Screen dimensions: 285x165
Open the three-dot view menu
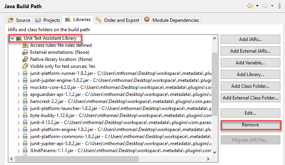point(280,6)
